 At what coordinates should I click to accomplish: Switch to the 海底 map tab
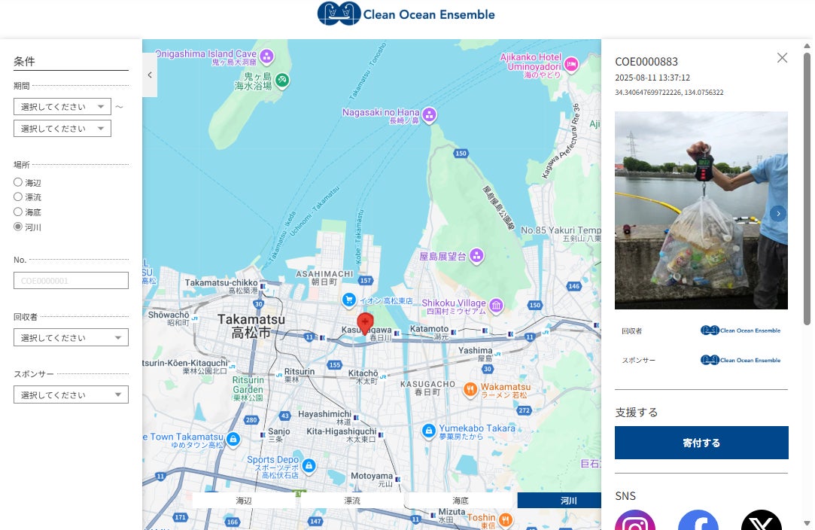460,501
